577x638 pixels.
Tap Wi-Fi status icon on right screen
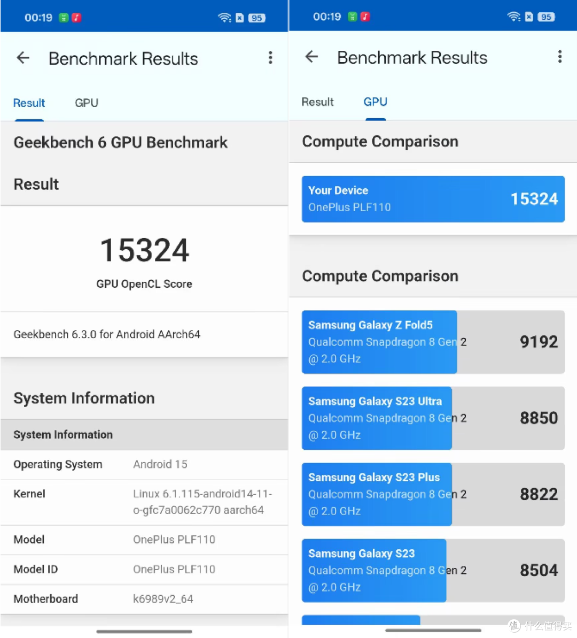pyautogui.click(x=513, y=17)
